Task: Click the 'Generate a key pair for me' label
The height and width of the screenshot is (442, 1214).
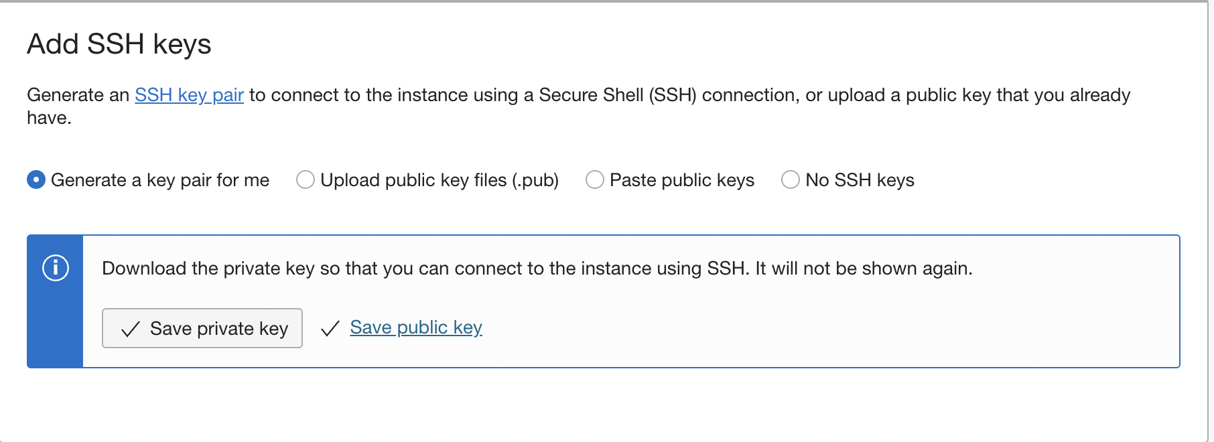Action: (160, 180)
